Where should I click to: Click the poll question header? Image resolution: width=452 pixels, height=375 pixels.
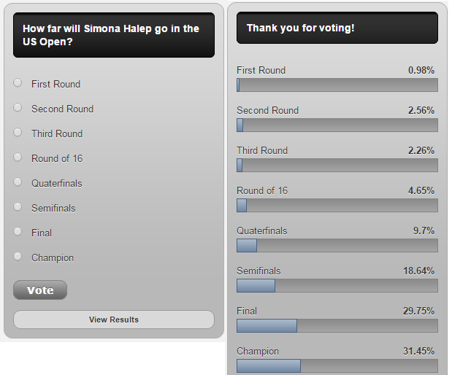[114, 35]
